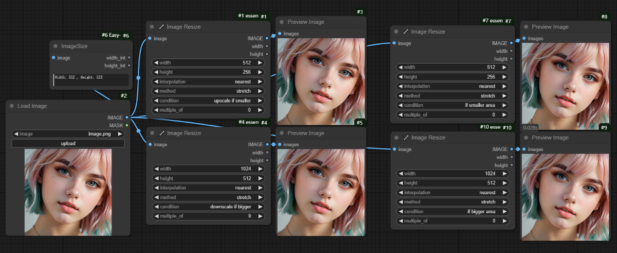
Task: Open the condition dropdown showing 'if smaller area'
Action: (452, 105)
